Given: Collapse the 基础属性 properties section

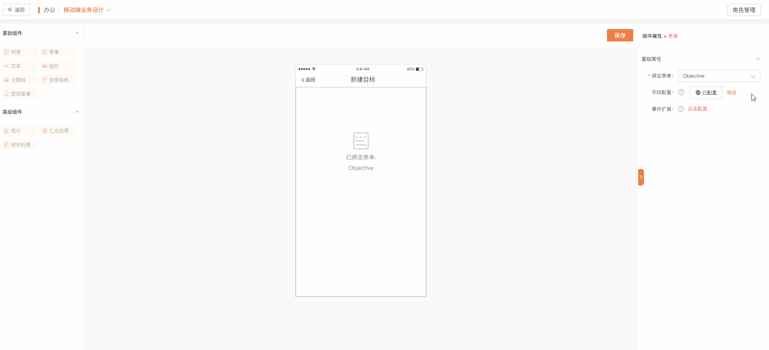Looking at the screenshot, I should (758, 59).
